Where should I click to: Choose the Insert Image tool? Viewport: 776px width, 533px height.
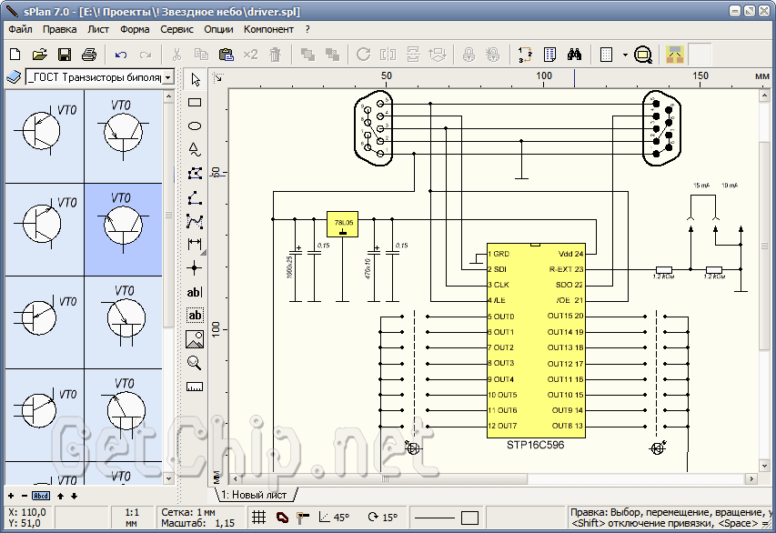pos(194,339)
